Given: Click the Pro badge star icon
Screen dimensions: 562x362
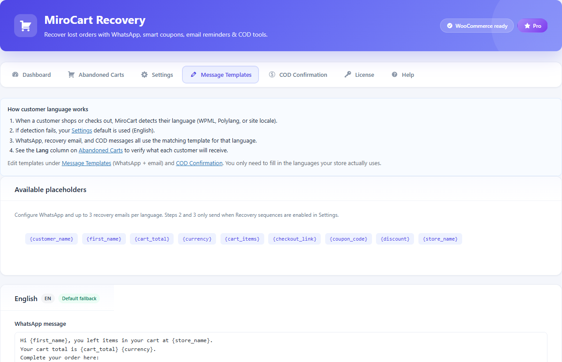Looking at the screenshot, I should click(527, 26).
